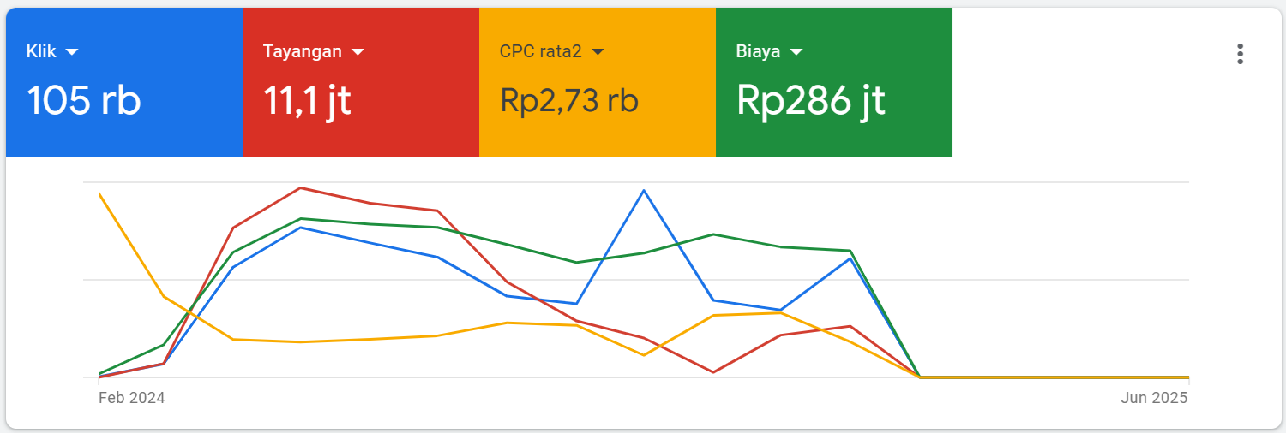
Task: Expand the CPC rata2 dropdown arrow
Action: coord(598,52)
